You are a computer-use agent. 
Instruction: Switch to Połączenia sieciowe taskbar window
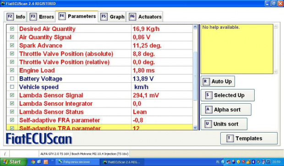(x=77, y=162)
